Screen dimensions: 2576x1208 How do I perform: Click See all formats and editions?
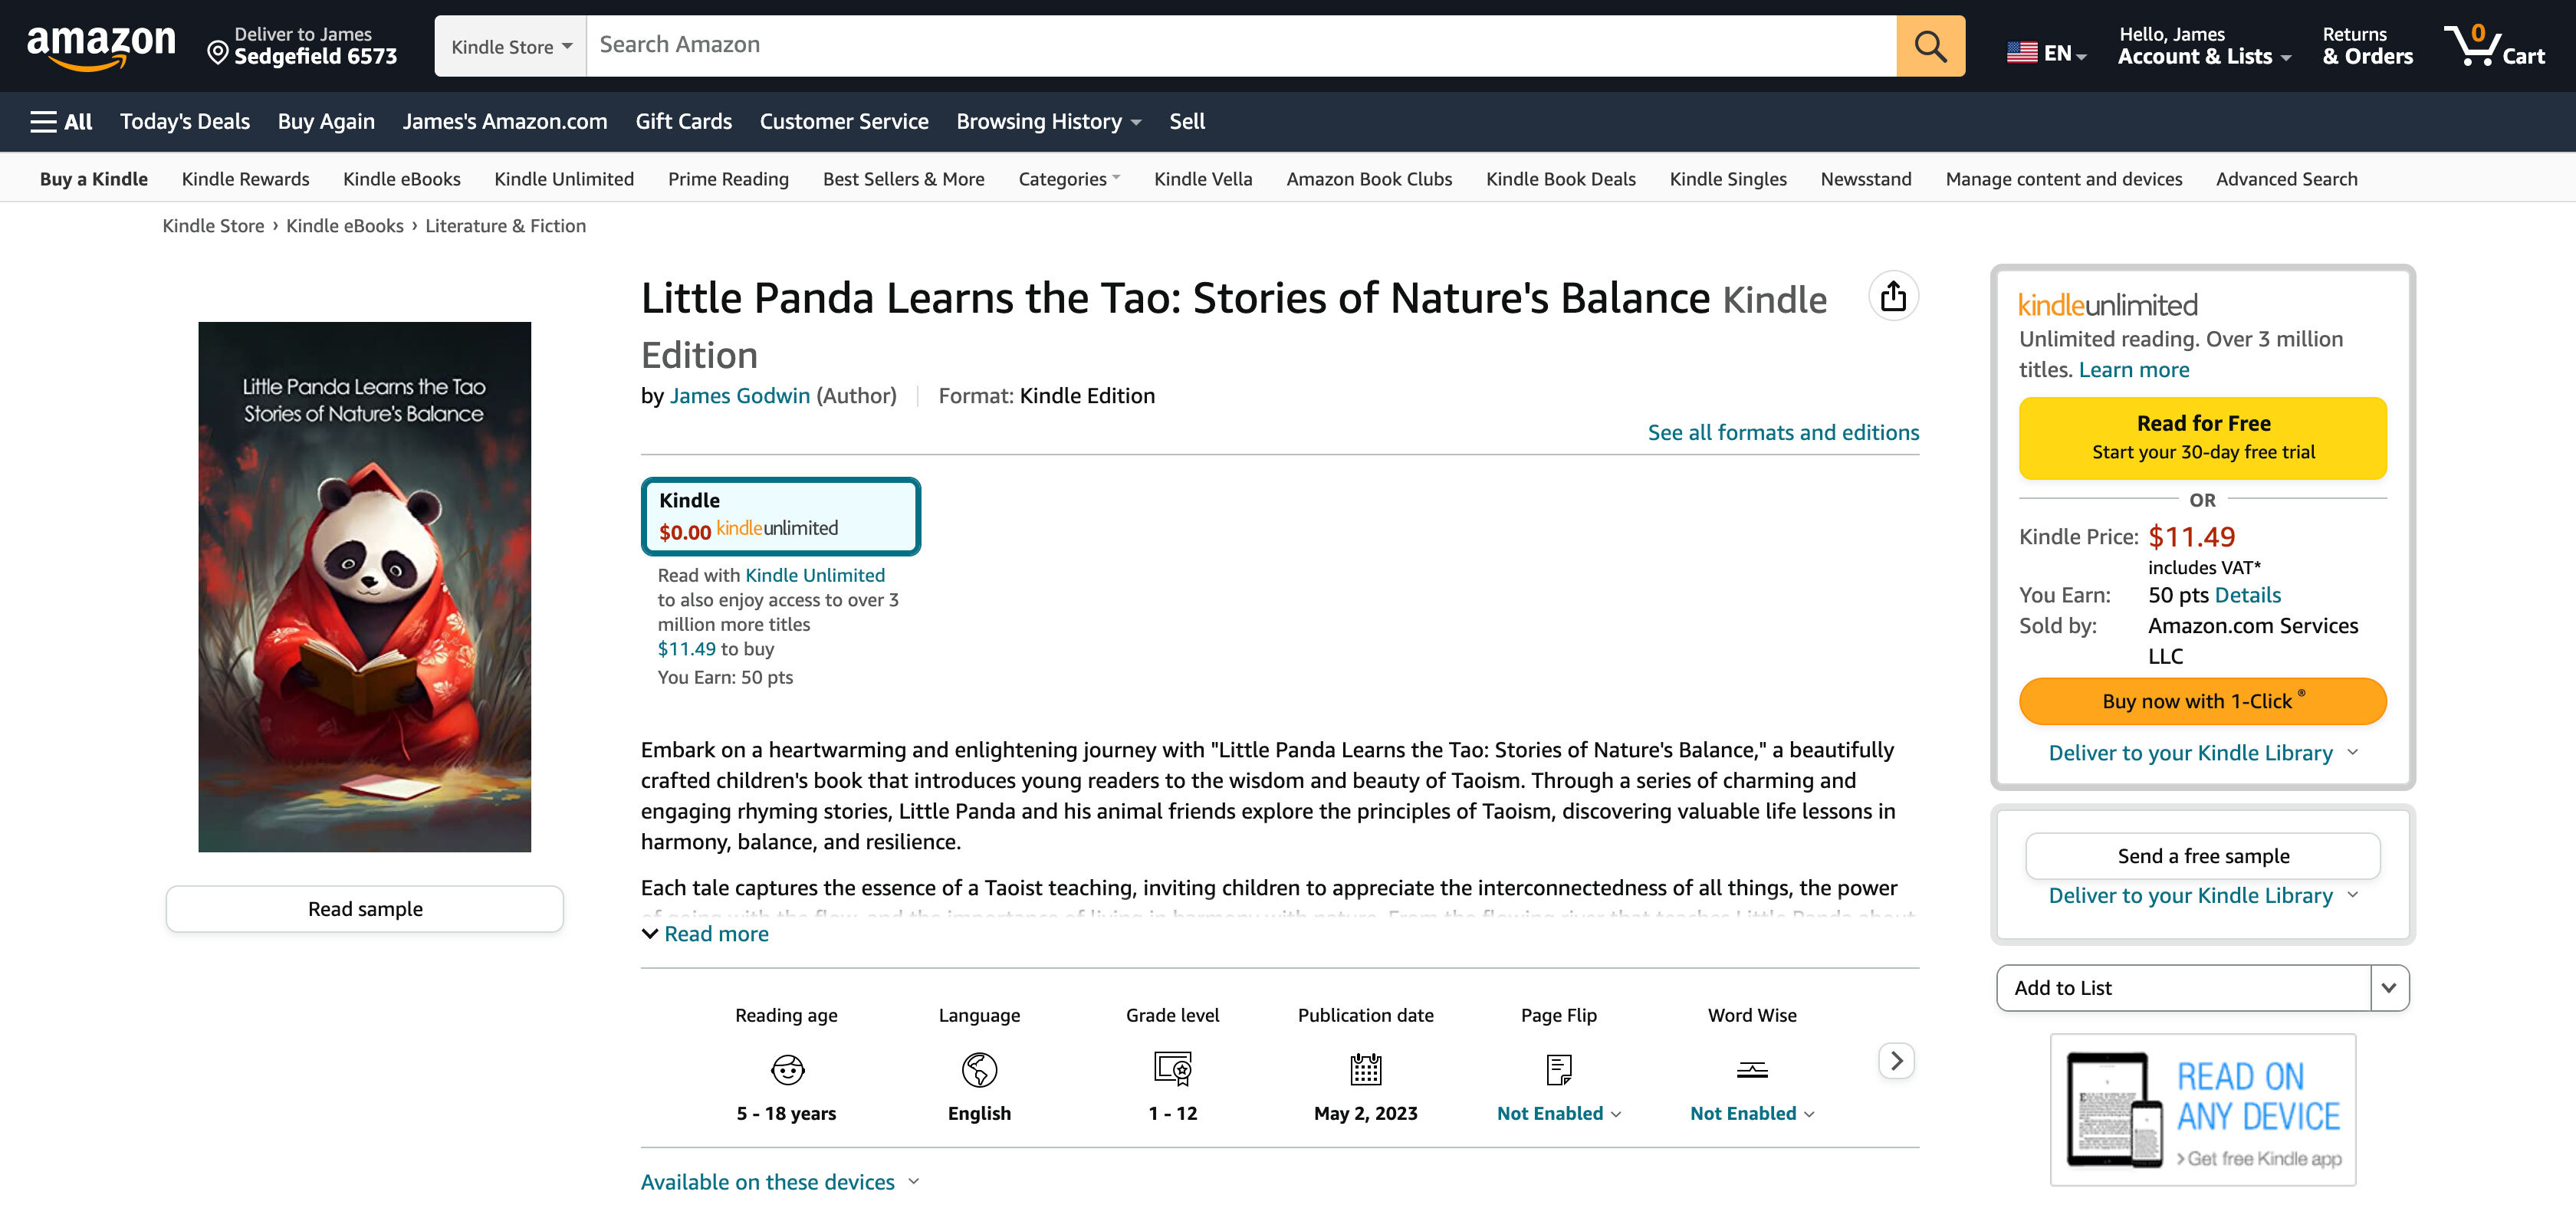pos(1783,433)
